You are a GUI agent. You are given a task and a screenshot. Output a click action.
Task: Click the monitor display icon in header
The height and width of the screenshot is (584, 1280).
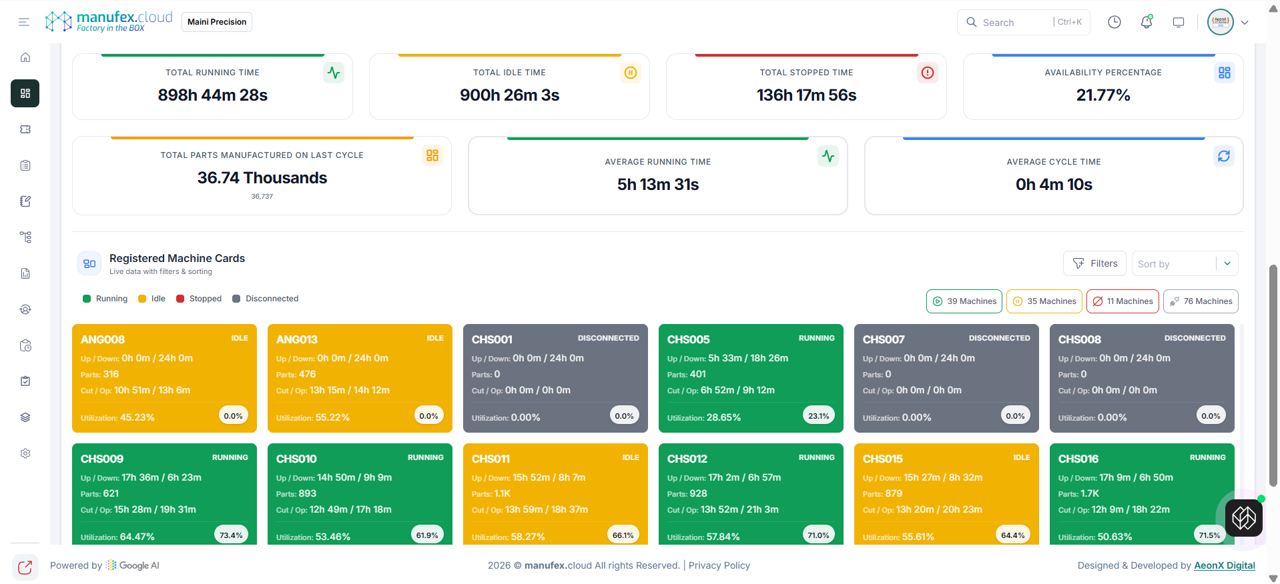[x=1178, y=22]
